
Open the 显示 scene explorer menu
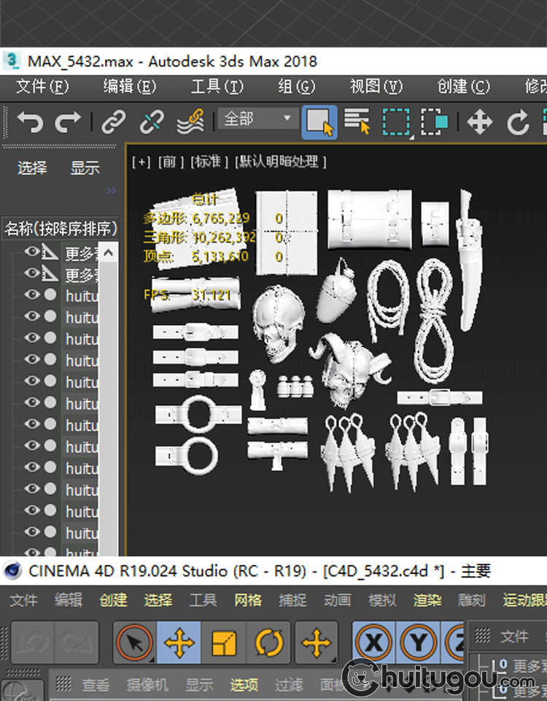pyautogui.click(x=85, y=168)
